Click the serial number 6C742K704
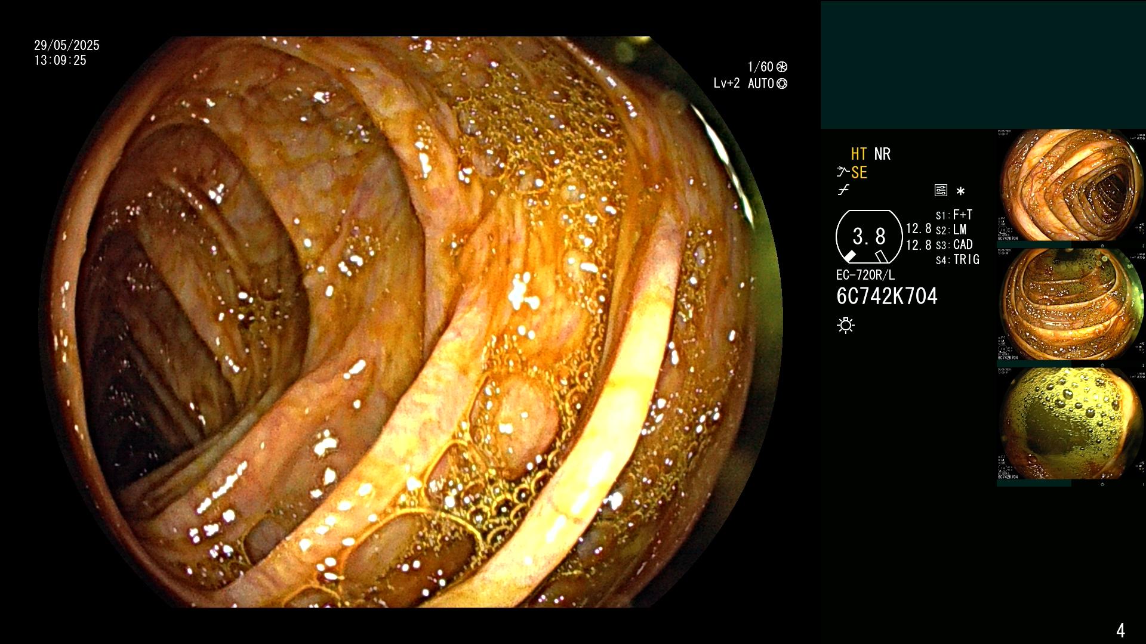Image resolution: width=1146 pixels, height=644 pixels. pos(887,296)
